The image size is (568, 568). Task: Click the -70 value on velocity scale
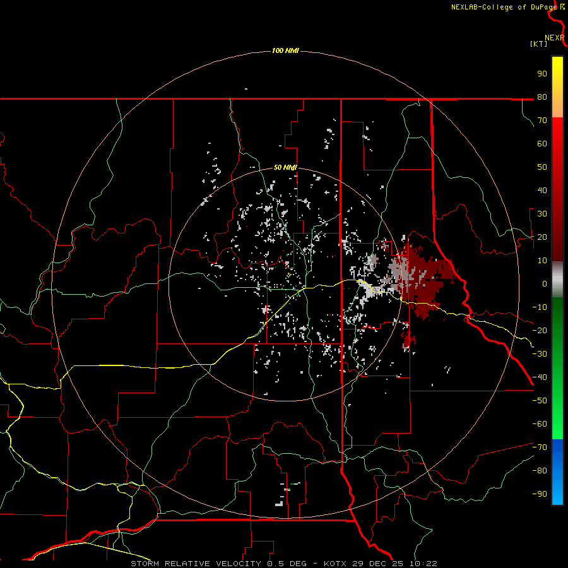(540, 447)
